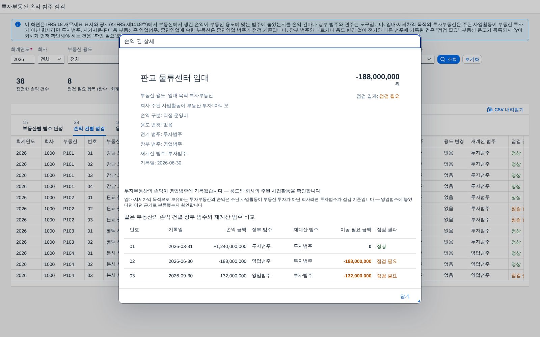Click the search icon on 조회 button
The height and width of the screenshot is (337, 540).
(442, 59)
